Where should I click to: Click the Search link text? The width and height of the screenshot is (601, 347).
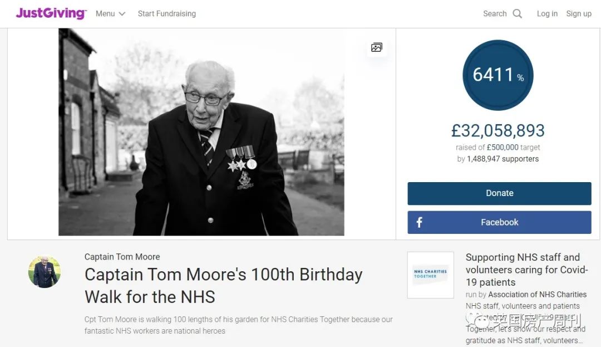[x=495, y=14]
